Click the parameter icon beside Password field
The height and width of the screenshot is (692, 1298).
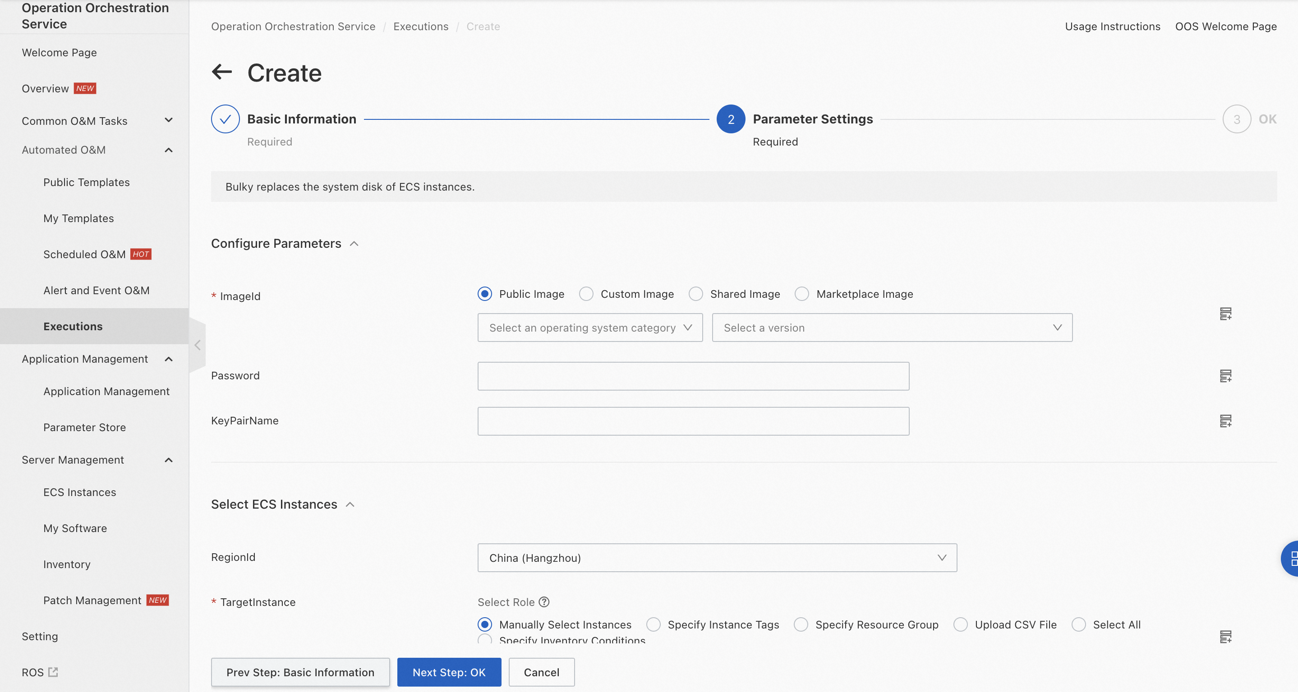(1225, 376)
